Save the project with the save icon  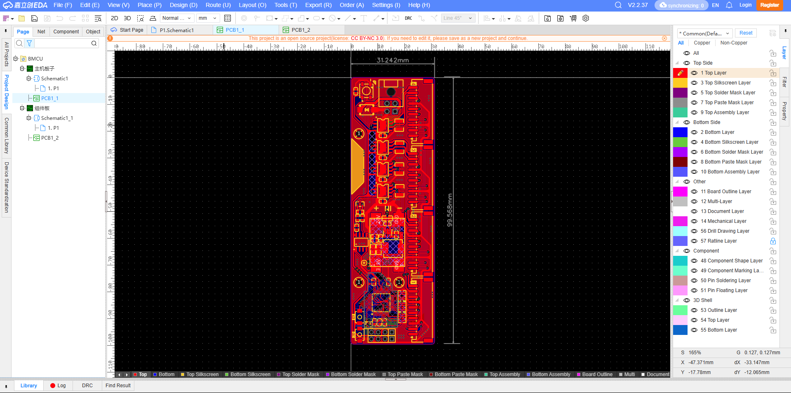click(x=35, y=18)
